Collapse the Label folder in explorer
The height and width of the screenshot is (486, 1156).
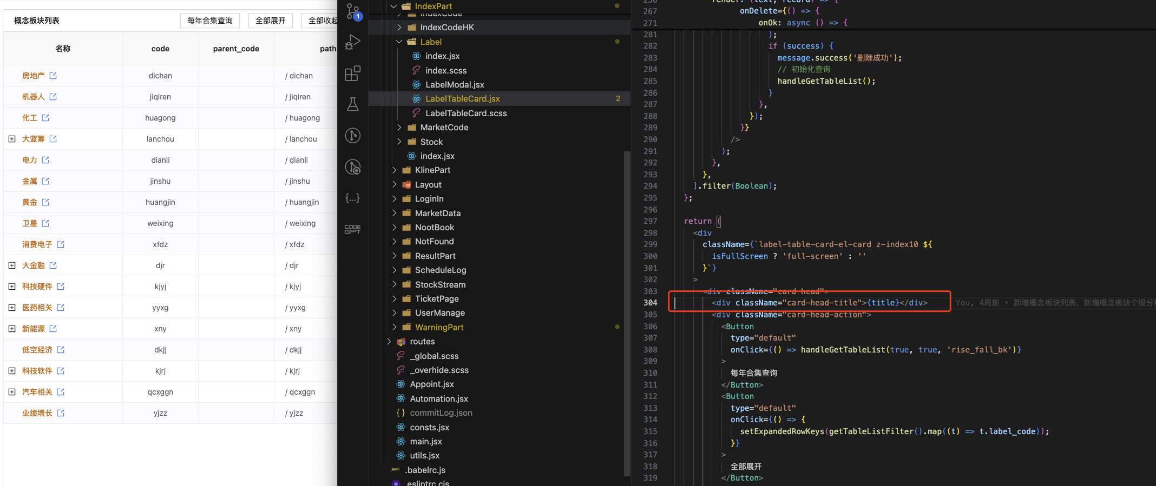coord(399,42)
